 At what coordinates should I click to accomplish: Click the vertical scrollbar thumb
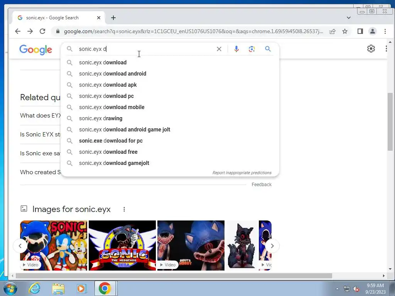pos(390,122)
